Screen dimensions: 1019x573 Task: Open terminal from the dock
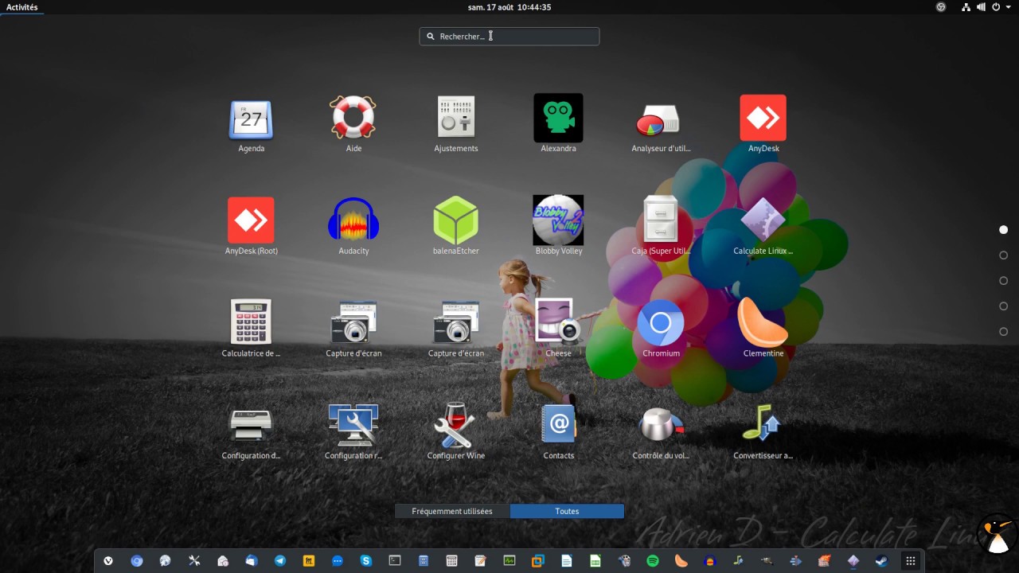click(395, 561)
